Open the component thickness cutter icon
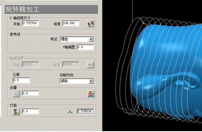The width and height of the screenshot is (202, 132). coord(91,94)
